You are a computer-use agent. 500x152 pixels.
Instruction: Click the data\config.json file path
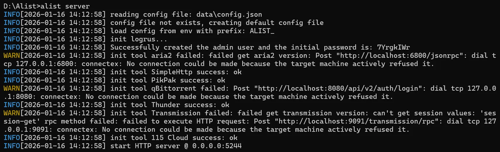point(229,14)
